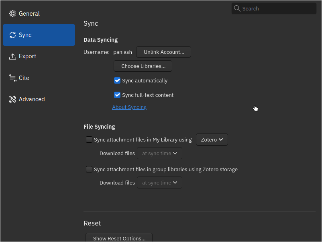Image resolution: width=322 pixels, height=242 pixels.
Task: Switch to the Export preferences pane
Action: coord(27,56)
